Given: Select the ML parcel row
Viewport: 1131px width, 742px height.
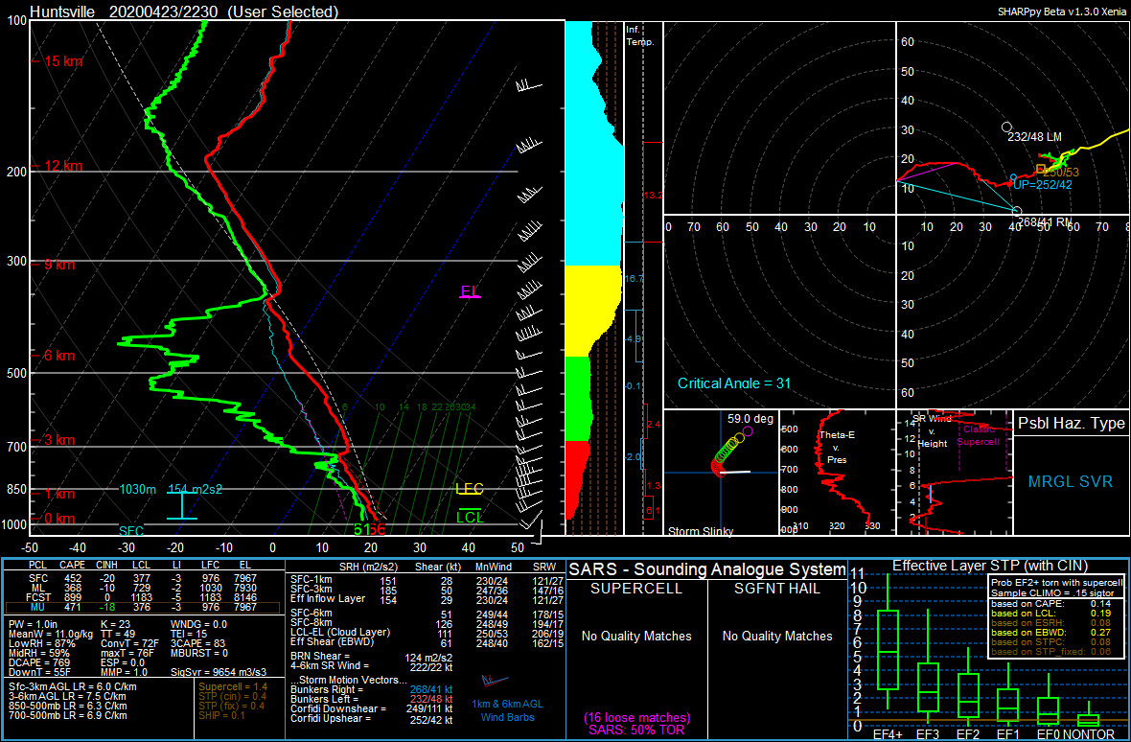Looking at the screenshot, I should point(143,589).
